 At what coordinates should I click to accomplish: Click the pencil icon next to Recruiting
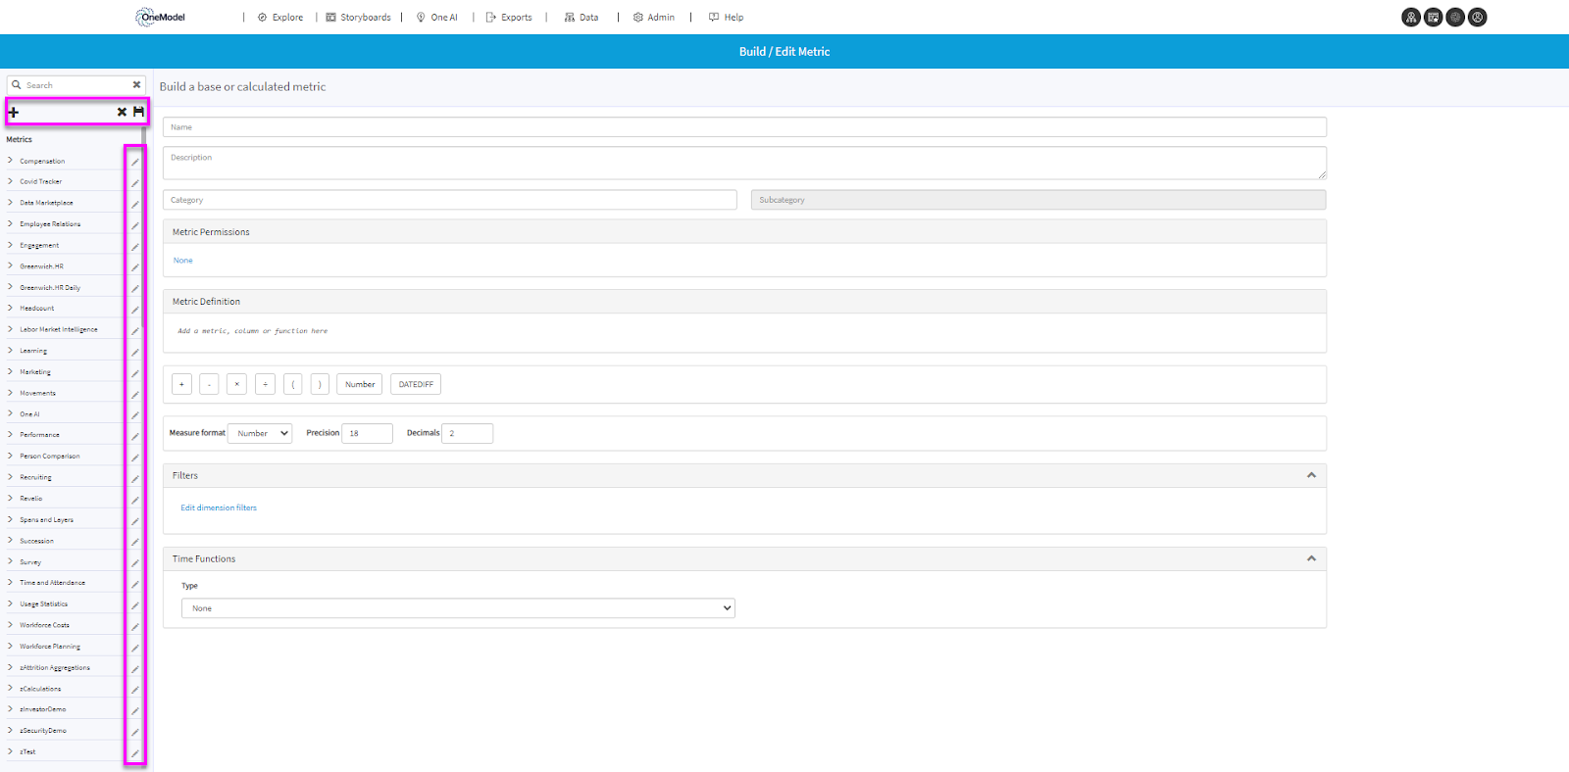(x=135, y=478)
